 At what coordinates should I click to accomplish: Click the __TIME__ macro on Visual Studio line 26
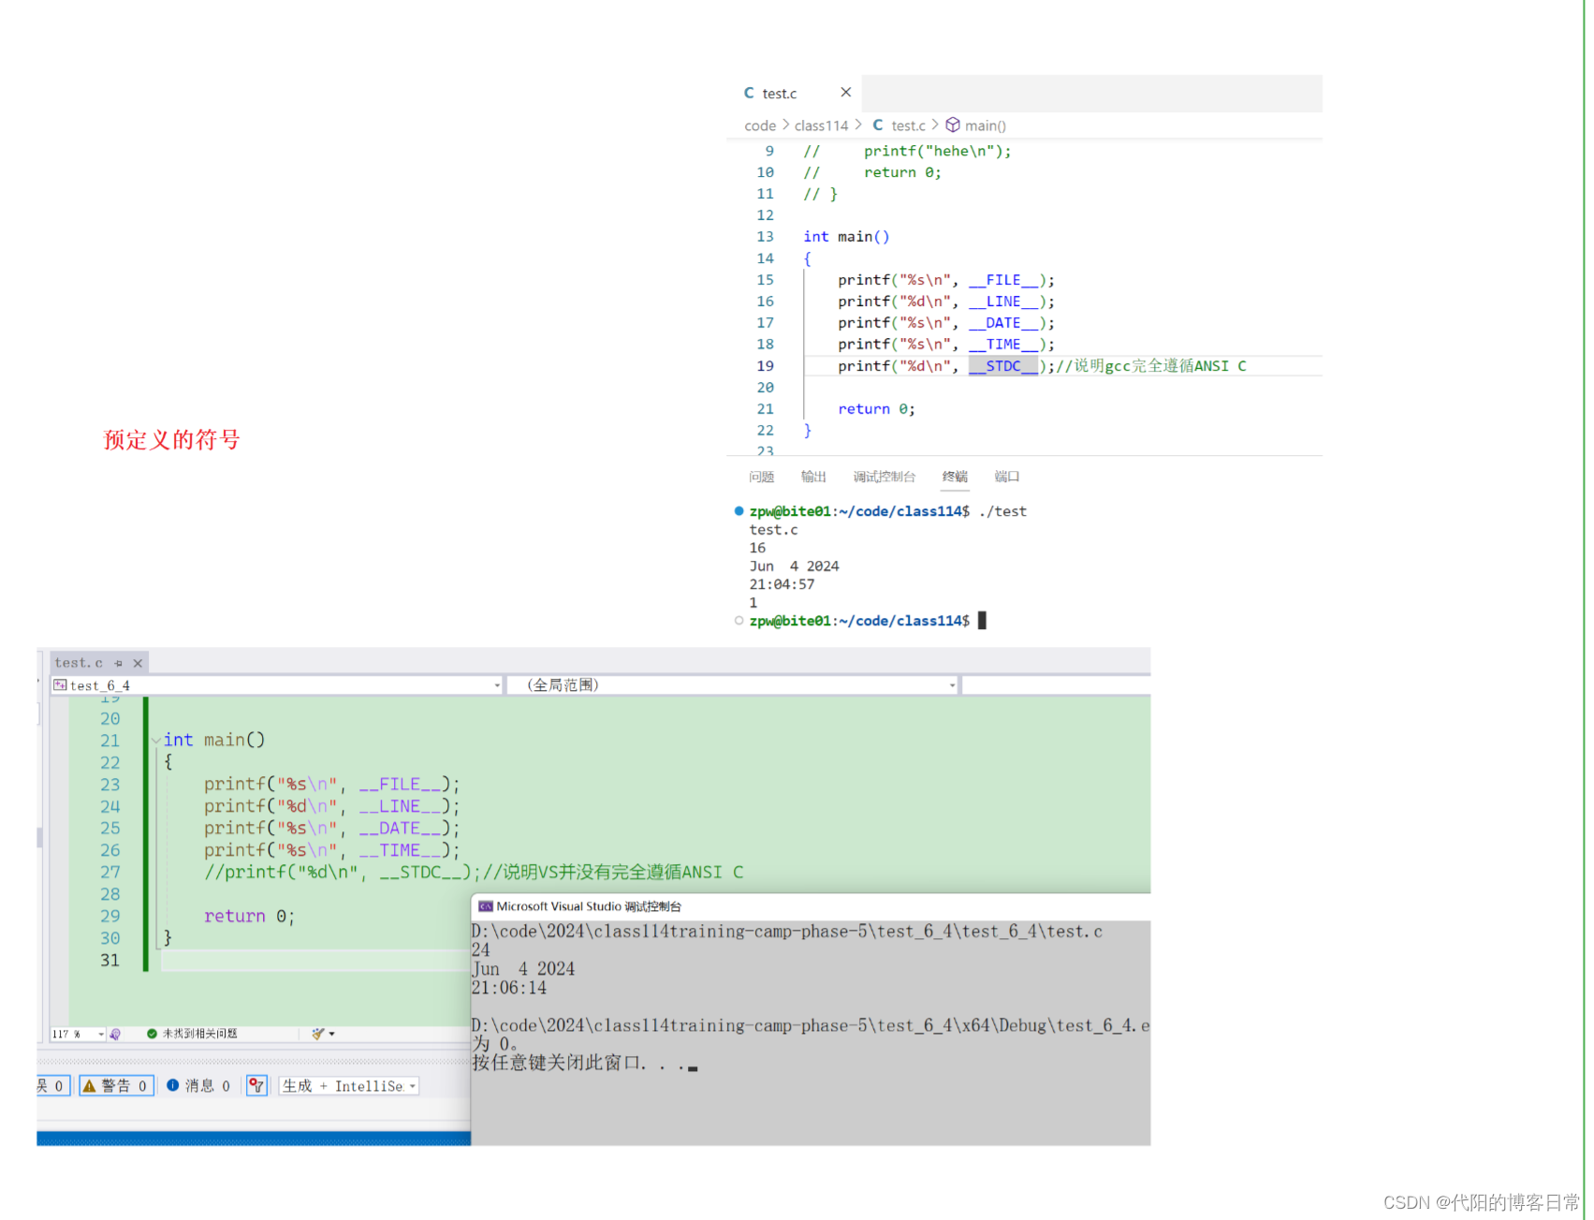click(400, 850)
